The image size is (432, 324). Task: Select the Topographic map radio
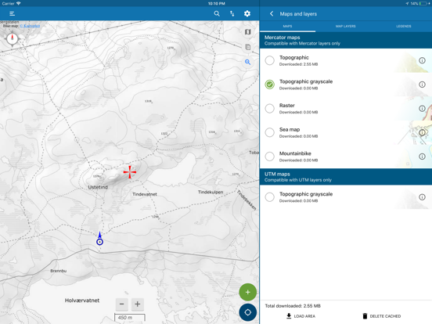coord(270,60)
